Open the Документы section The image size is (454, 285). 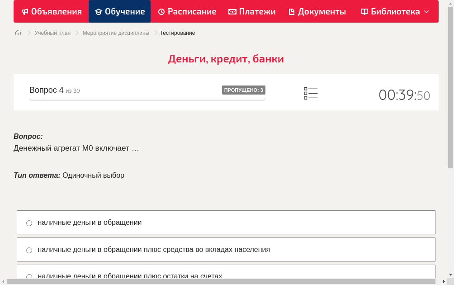point(317,11)
